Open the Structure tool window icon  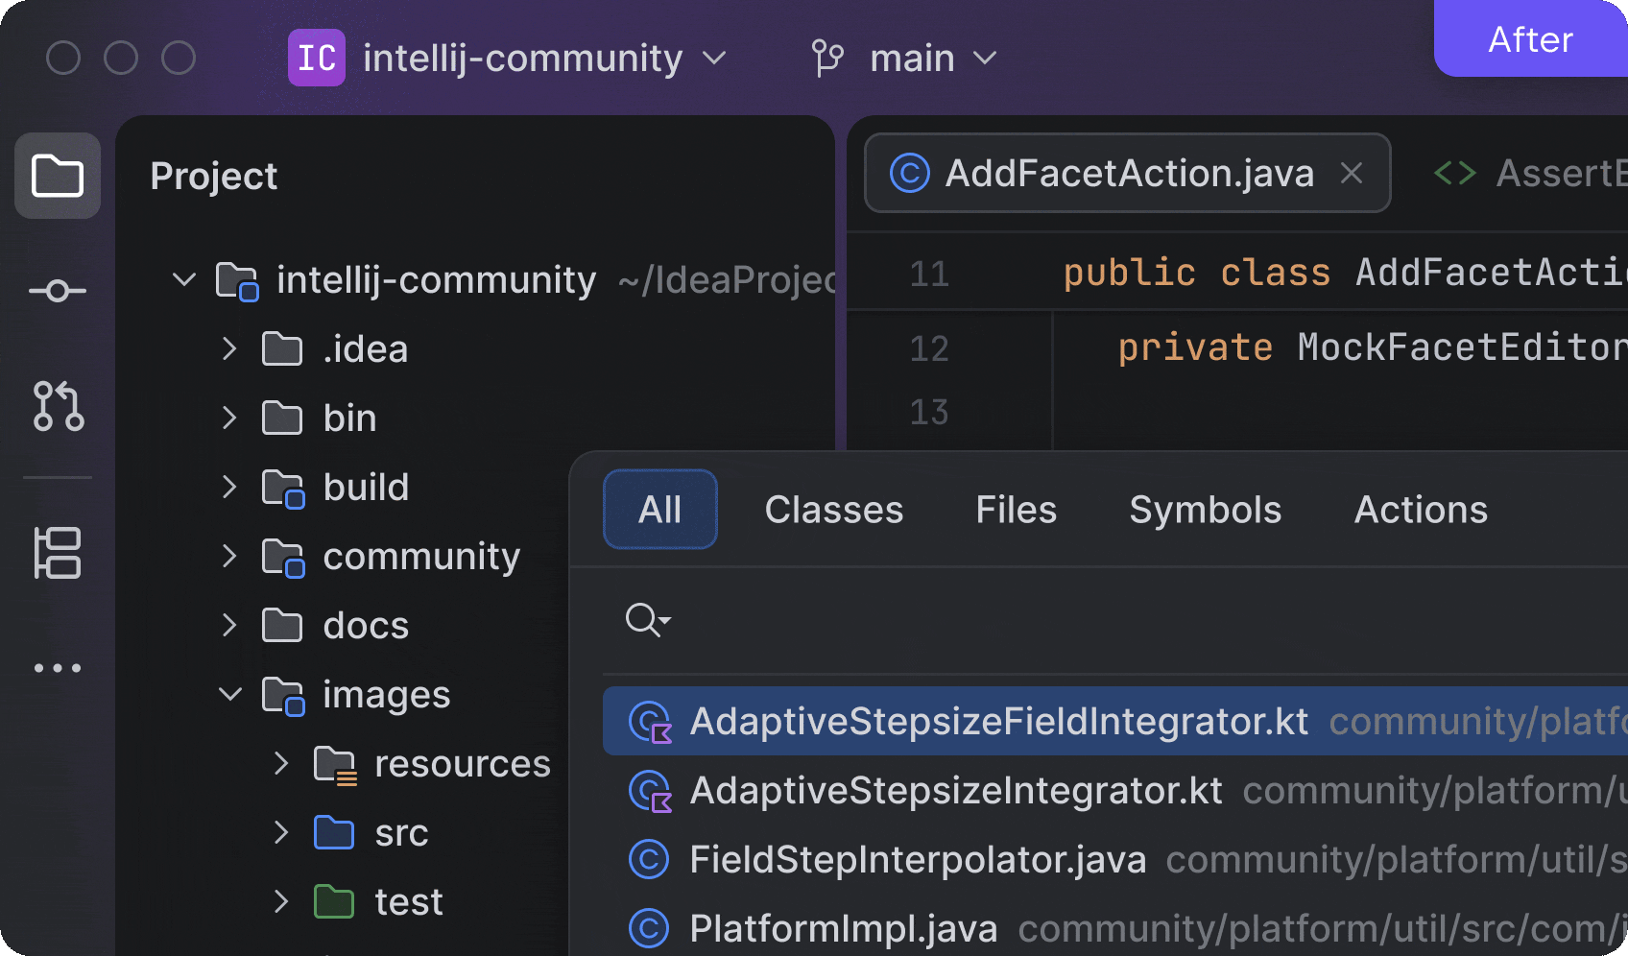[x=58, y=553]
